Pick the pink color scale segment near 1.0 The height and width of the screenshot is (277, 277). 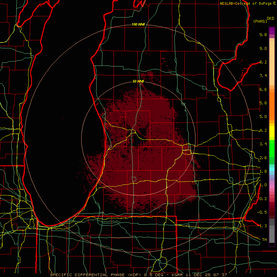coord(272,187)
